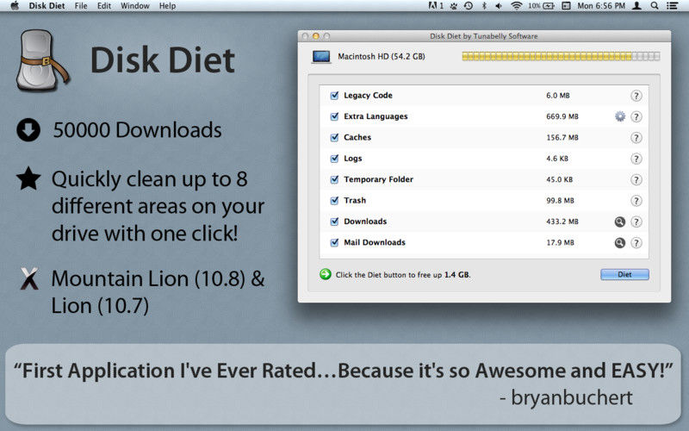The width and height of the screenshot is (689, 431).
Task: Click the 6.0 MB size value
Action: click(557, 96)
